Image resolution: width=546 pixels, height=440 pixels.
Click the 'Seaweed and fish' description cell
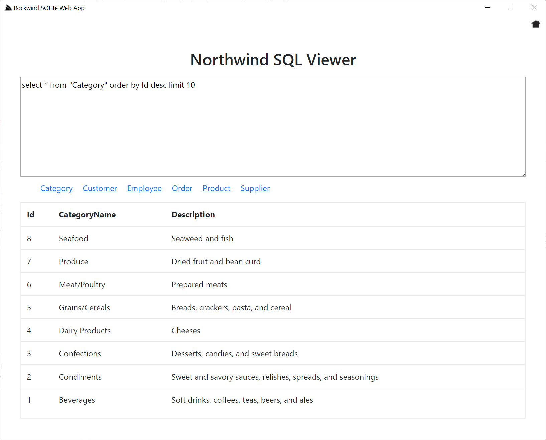pyautogui.click(x=202, y=239)
